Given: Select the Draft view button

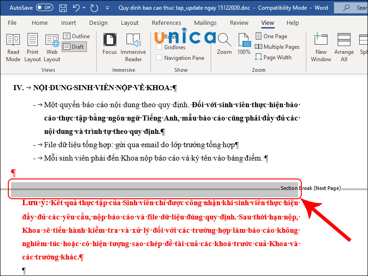Looking at the screenshot, I should [74, 47].
